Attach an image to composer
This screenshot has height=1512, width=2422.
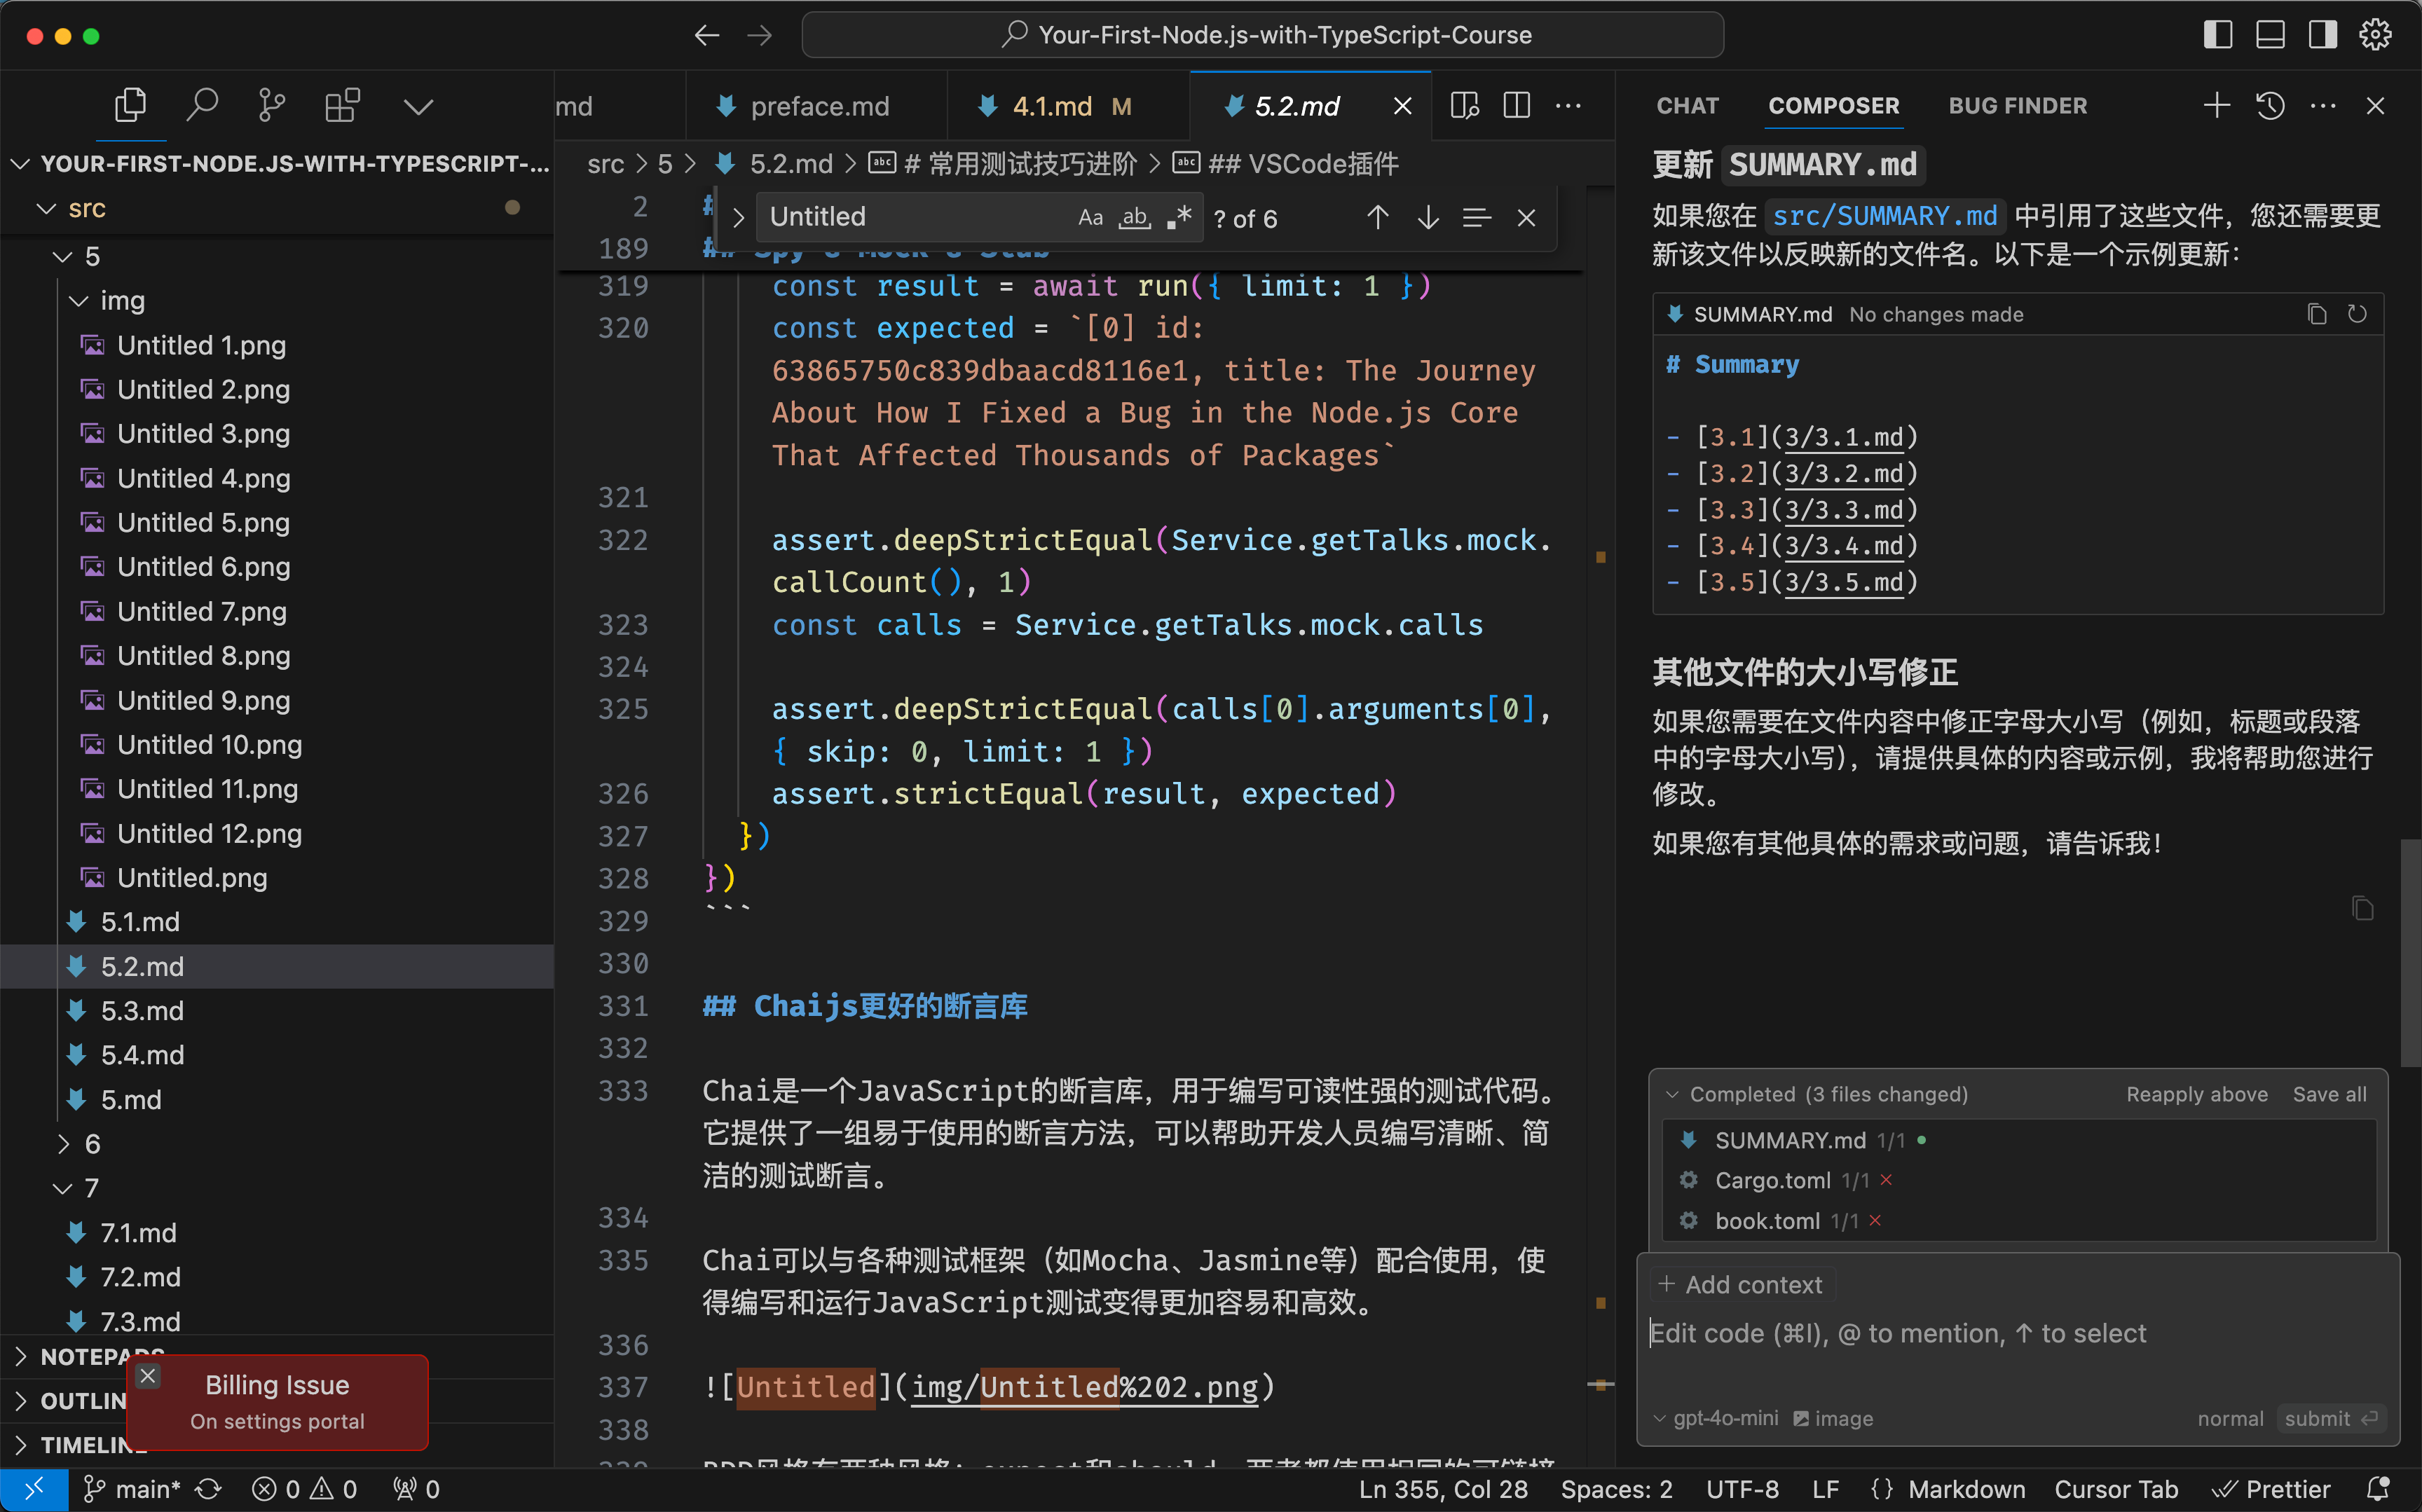(1832, 1418)
